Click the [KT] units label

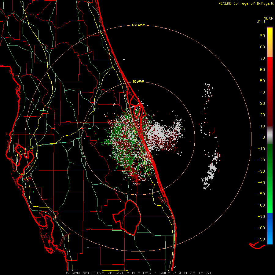pos(261,21)
